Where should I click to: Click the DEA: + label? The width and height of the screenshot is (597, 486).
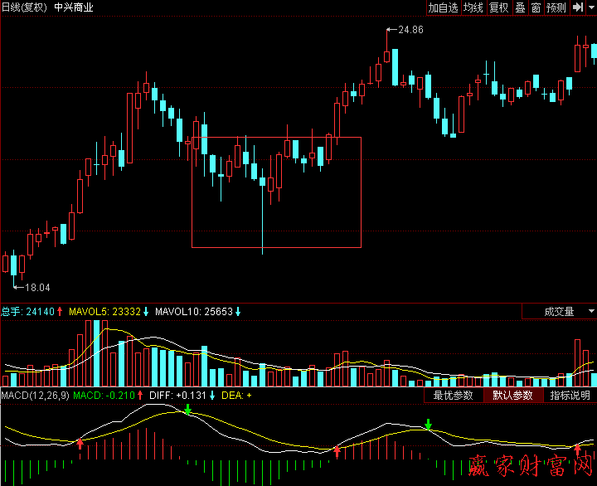point(236,396)
